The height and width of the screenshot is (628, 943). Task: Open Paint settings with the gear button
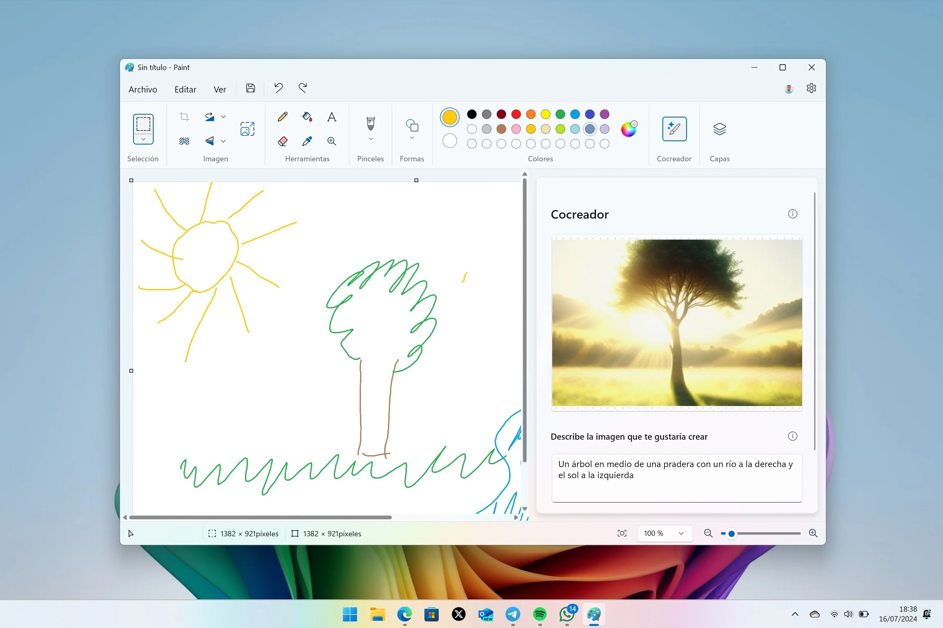pos(812,88)
